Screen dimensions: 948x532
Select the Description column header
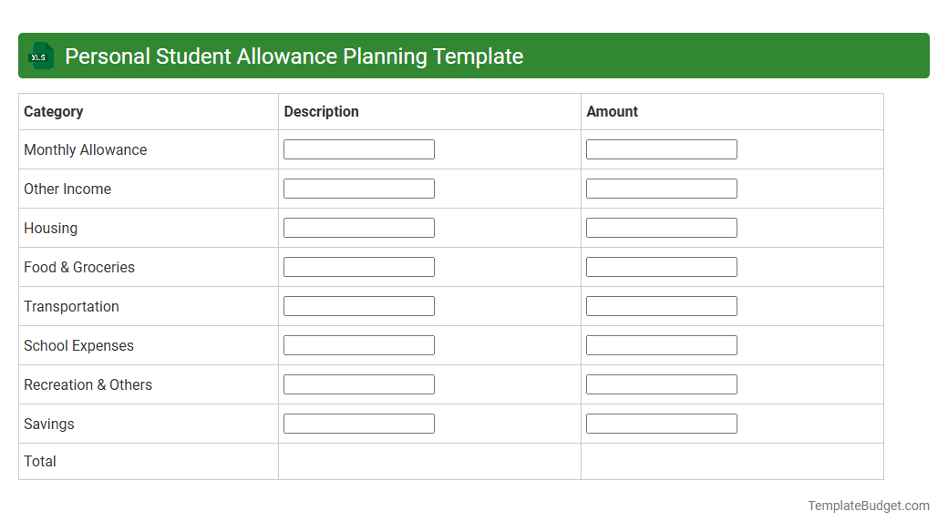pos(321,111)
